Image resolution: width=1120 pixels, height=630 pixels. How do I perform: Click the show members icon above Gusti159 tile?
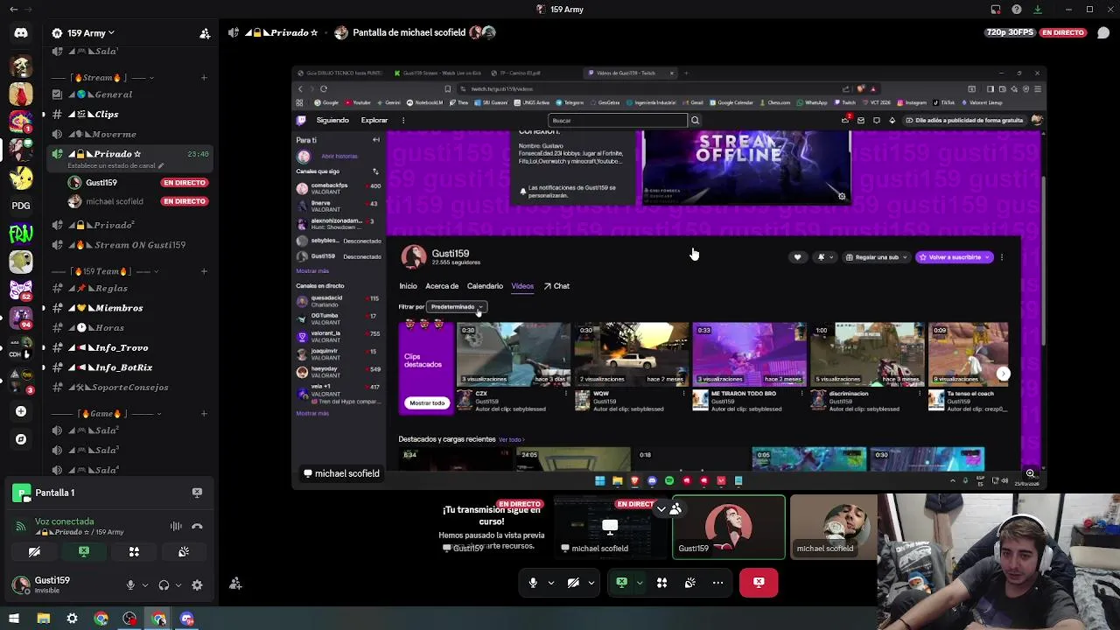pos(675,508)
